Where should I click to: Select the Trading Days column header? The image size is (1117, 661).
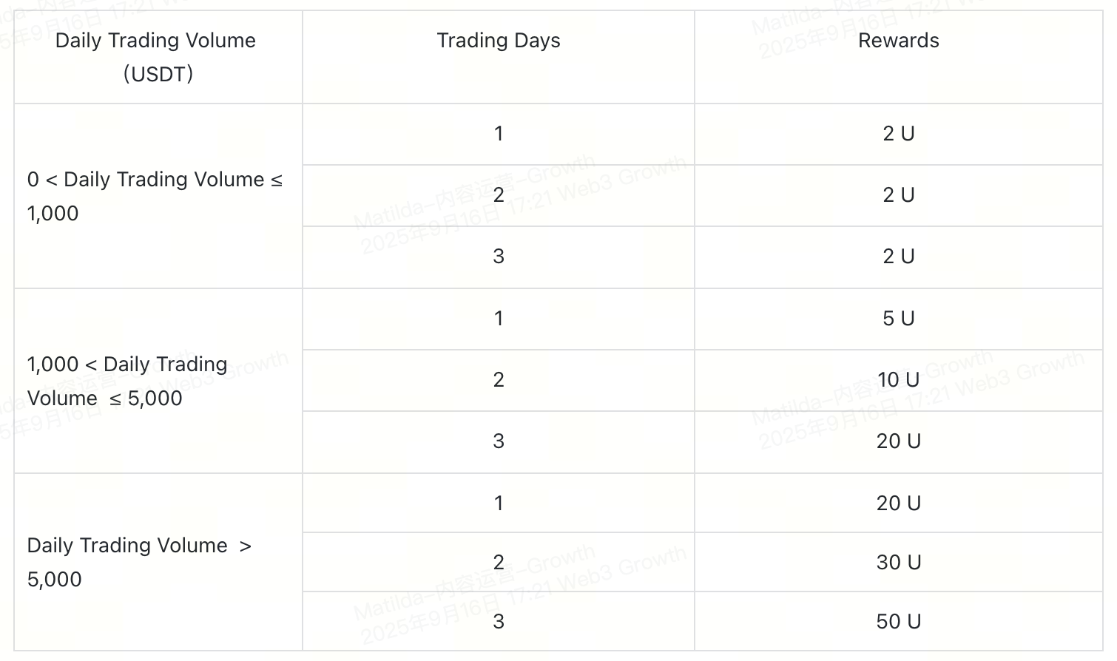(x=499, y=57)
